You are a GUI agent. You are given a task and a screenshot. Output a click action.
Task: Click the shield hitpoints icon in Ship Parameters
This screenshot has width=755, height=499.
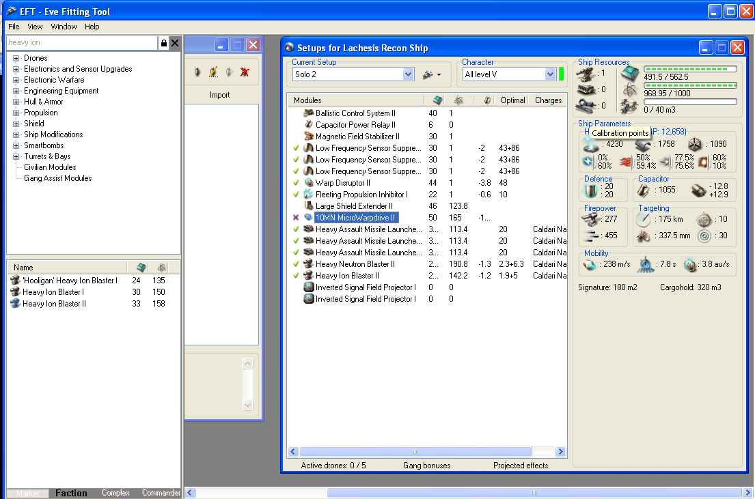(x=590, y=144)
